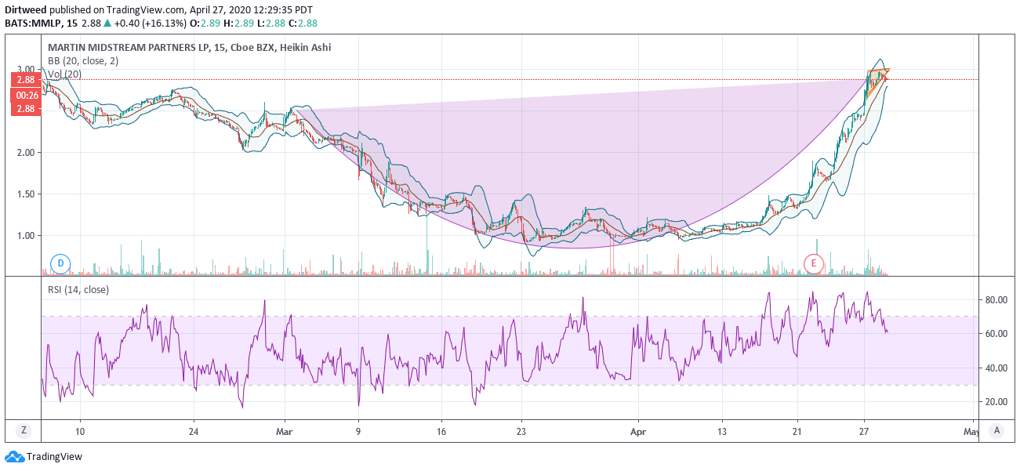Click the '13' date on time axis
The image size is (1020, 471).
722,431
